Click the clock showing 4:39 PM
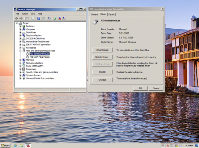199x148 pixels. point(189,145)
